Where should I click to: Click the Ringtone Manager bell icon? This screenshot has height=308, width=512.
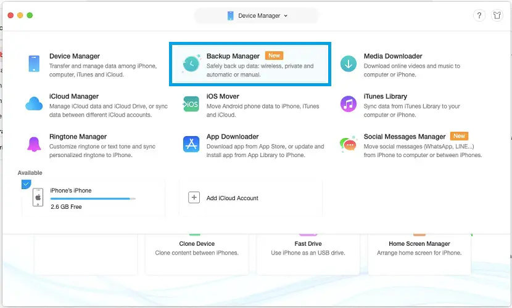pyautogui.click(x=33, y=144)
